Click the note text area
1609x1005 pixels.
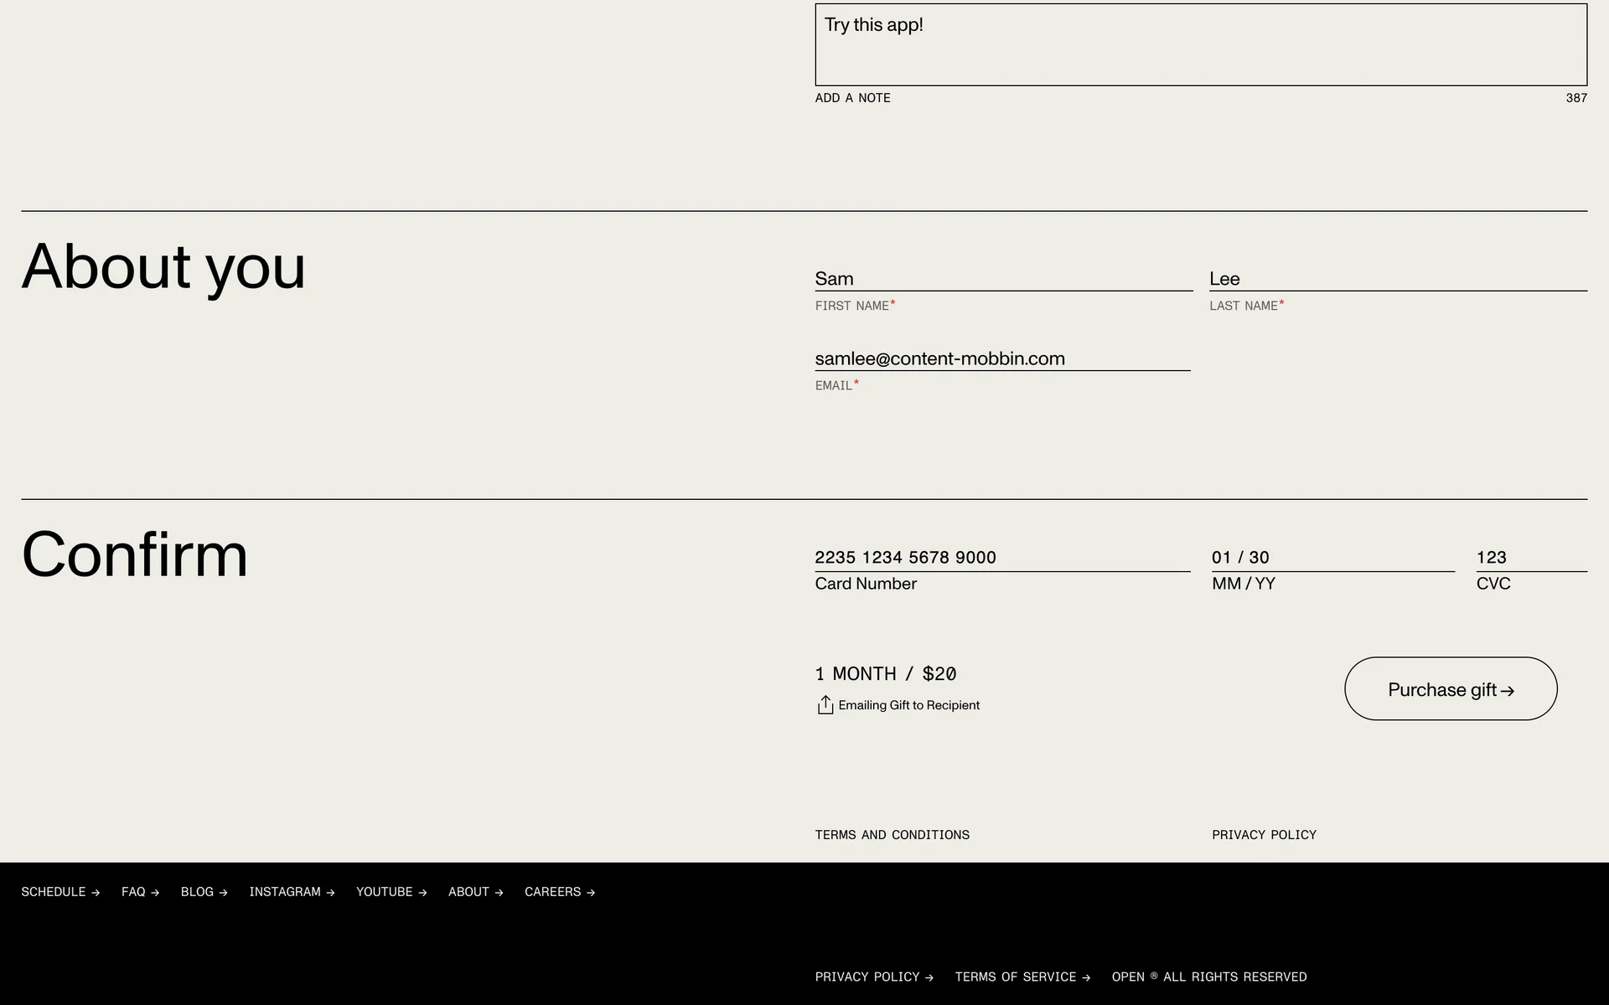tap(1200, 45)
